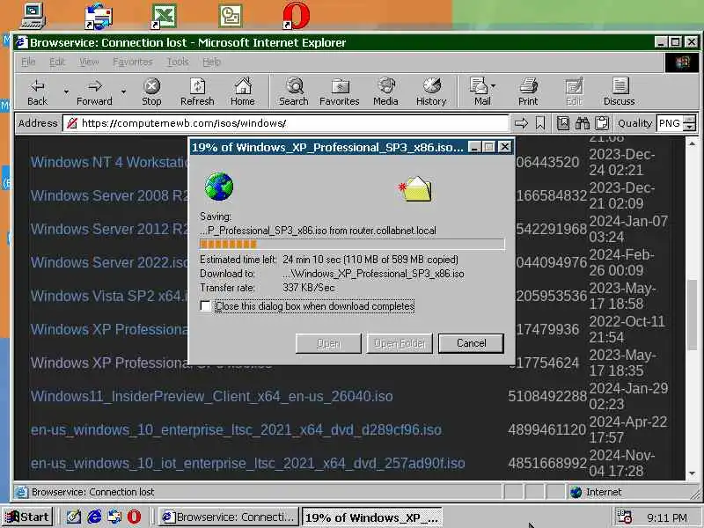Click the single bookmark ribbon icon

(x=540, y=123)
